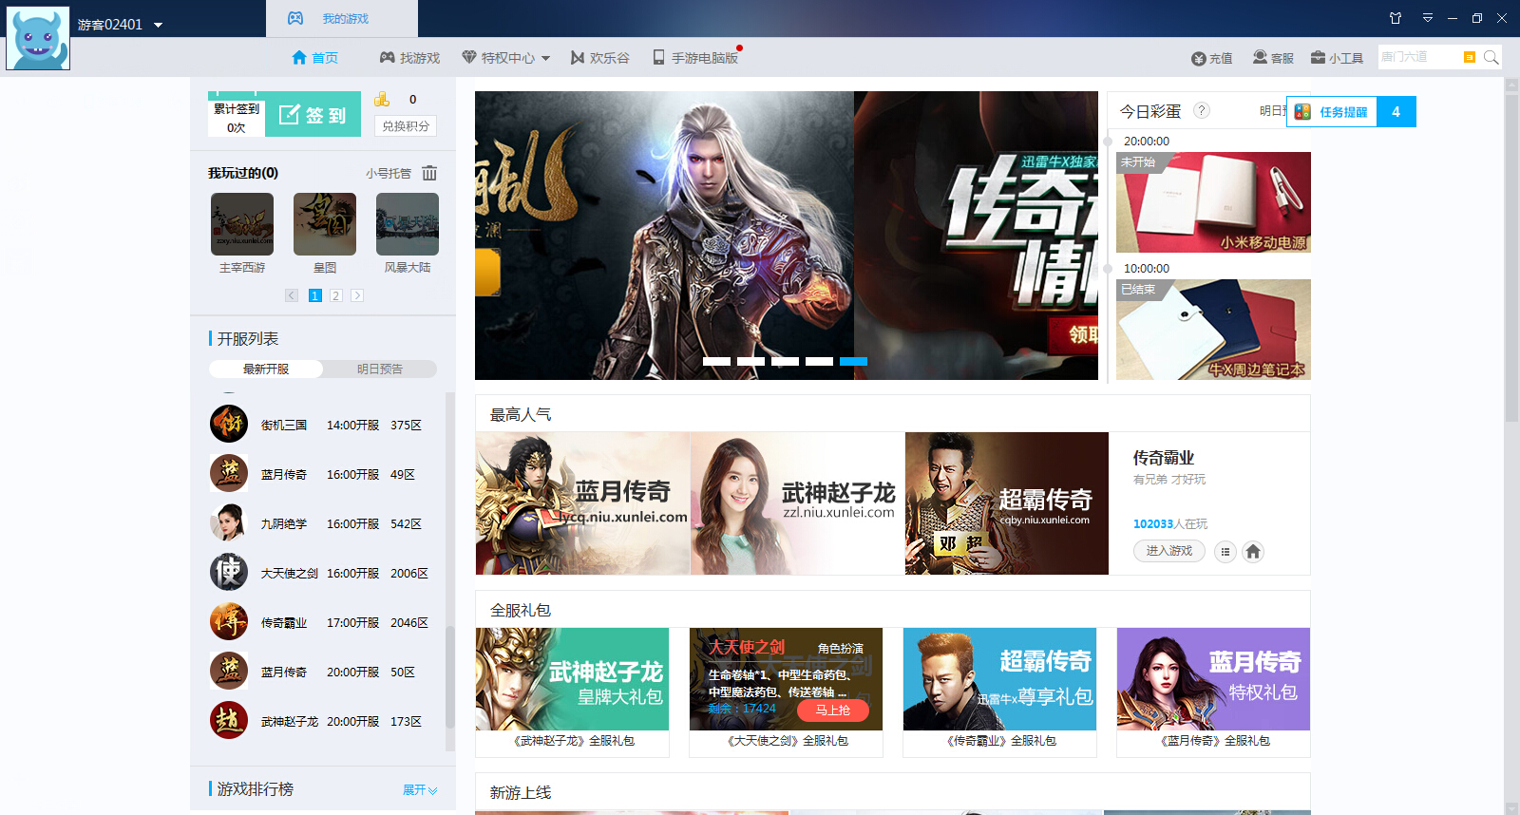Screen dimensions: 1520x815
Task: Go to the 找游戏 tab
Action: [409, 58]
